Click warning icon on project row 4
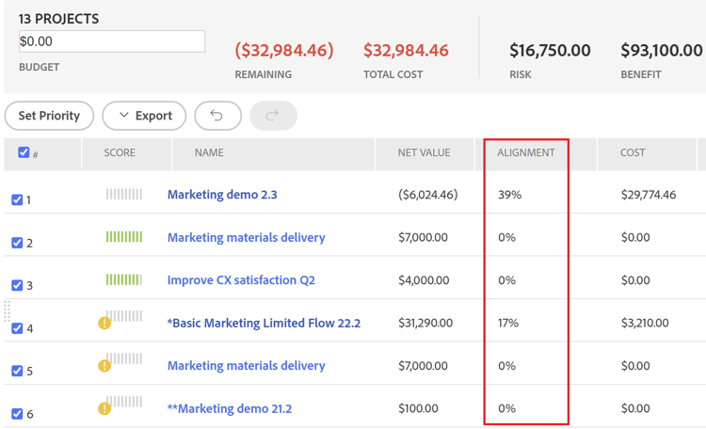Viewport: 706px width, 429px height. click(104, 324)
